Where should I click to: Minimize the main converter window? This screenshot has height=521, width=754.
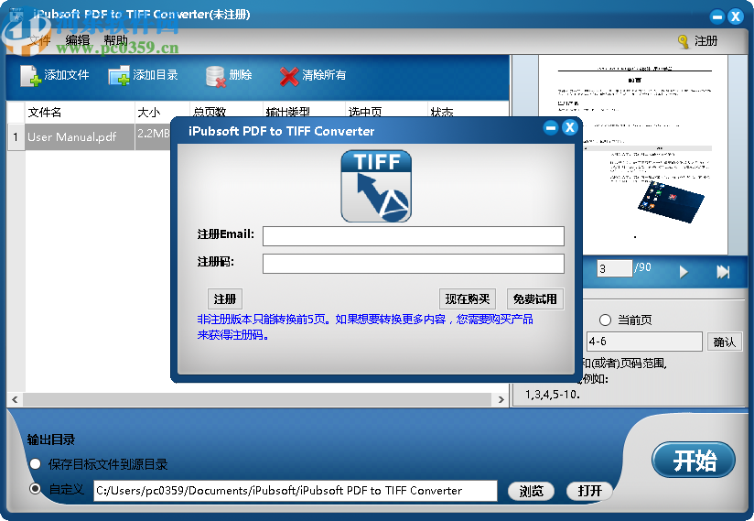pyautogui.click(x=717, y=16)
